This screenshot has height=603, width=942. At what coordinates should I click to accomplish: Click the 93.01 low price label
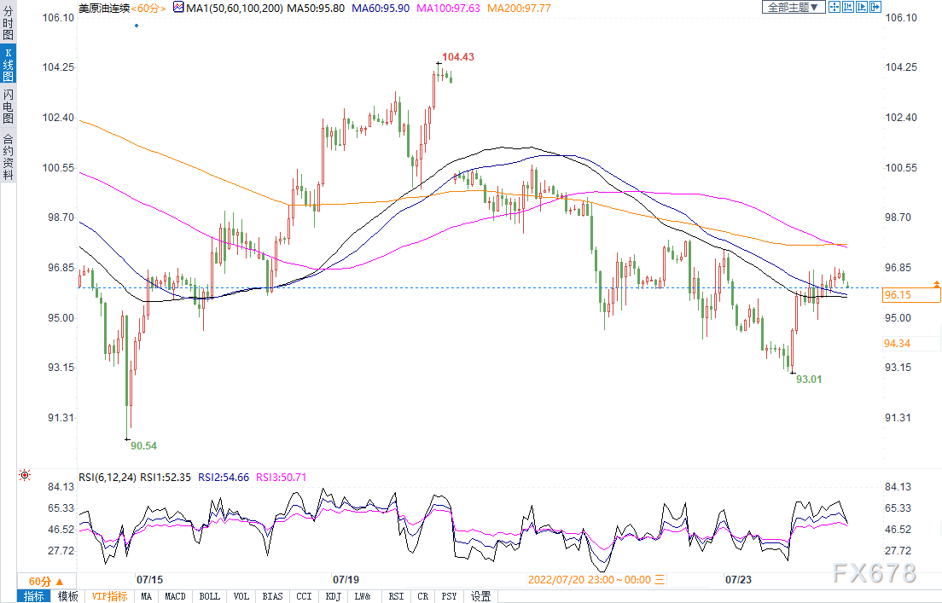click(809, 379)
